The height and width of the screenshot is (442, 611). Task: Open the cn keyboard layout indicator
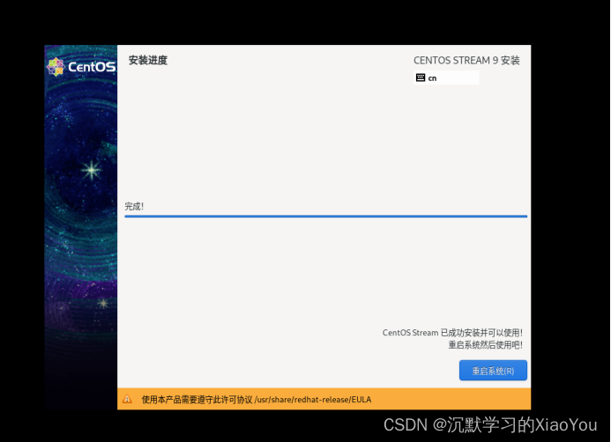446,77
